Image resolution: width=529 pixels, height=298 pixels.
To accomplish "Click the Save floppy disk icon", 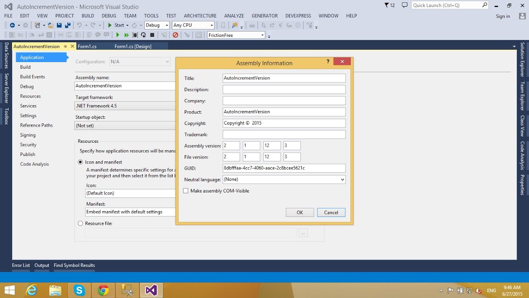I will pos(60,25).
